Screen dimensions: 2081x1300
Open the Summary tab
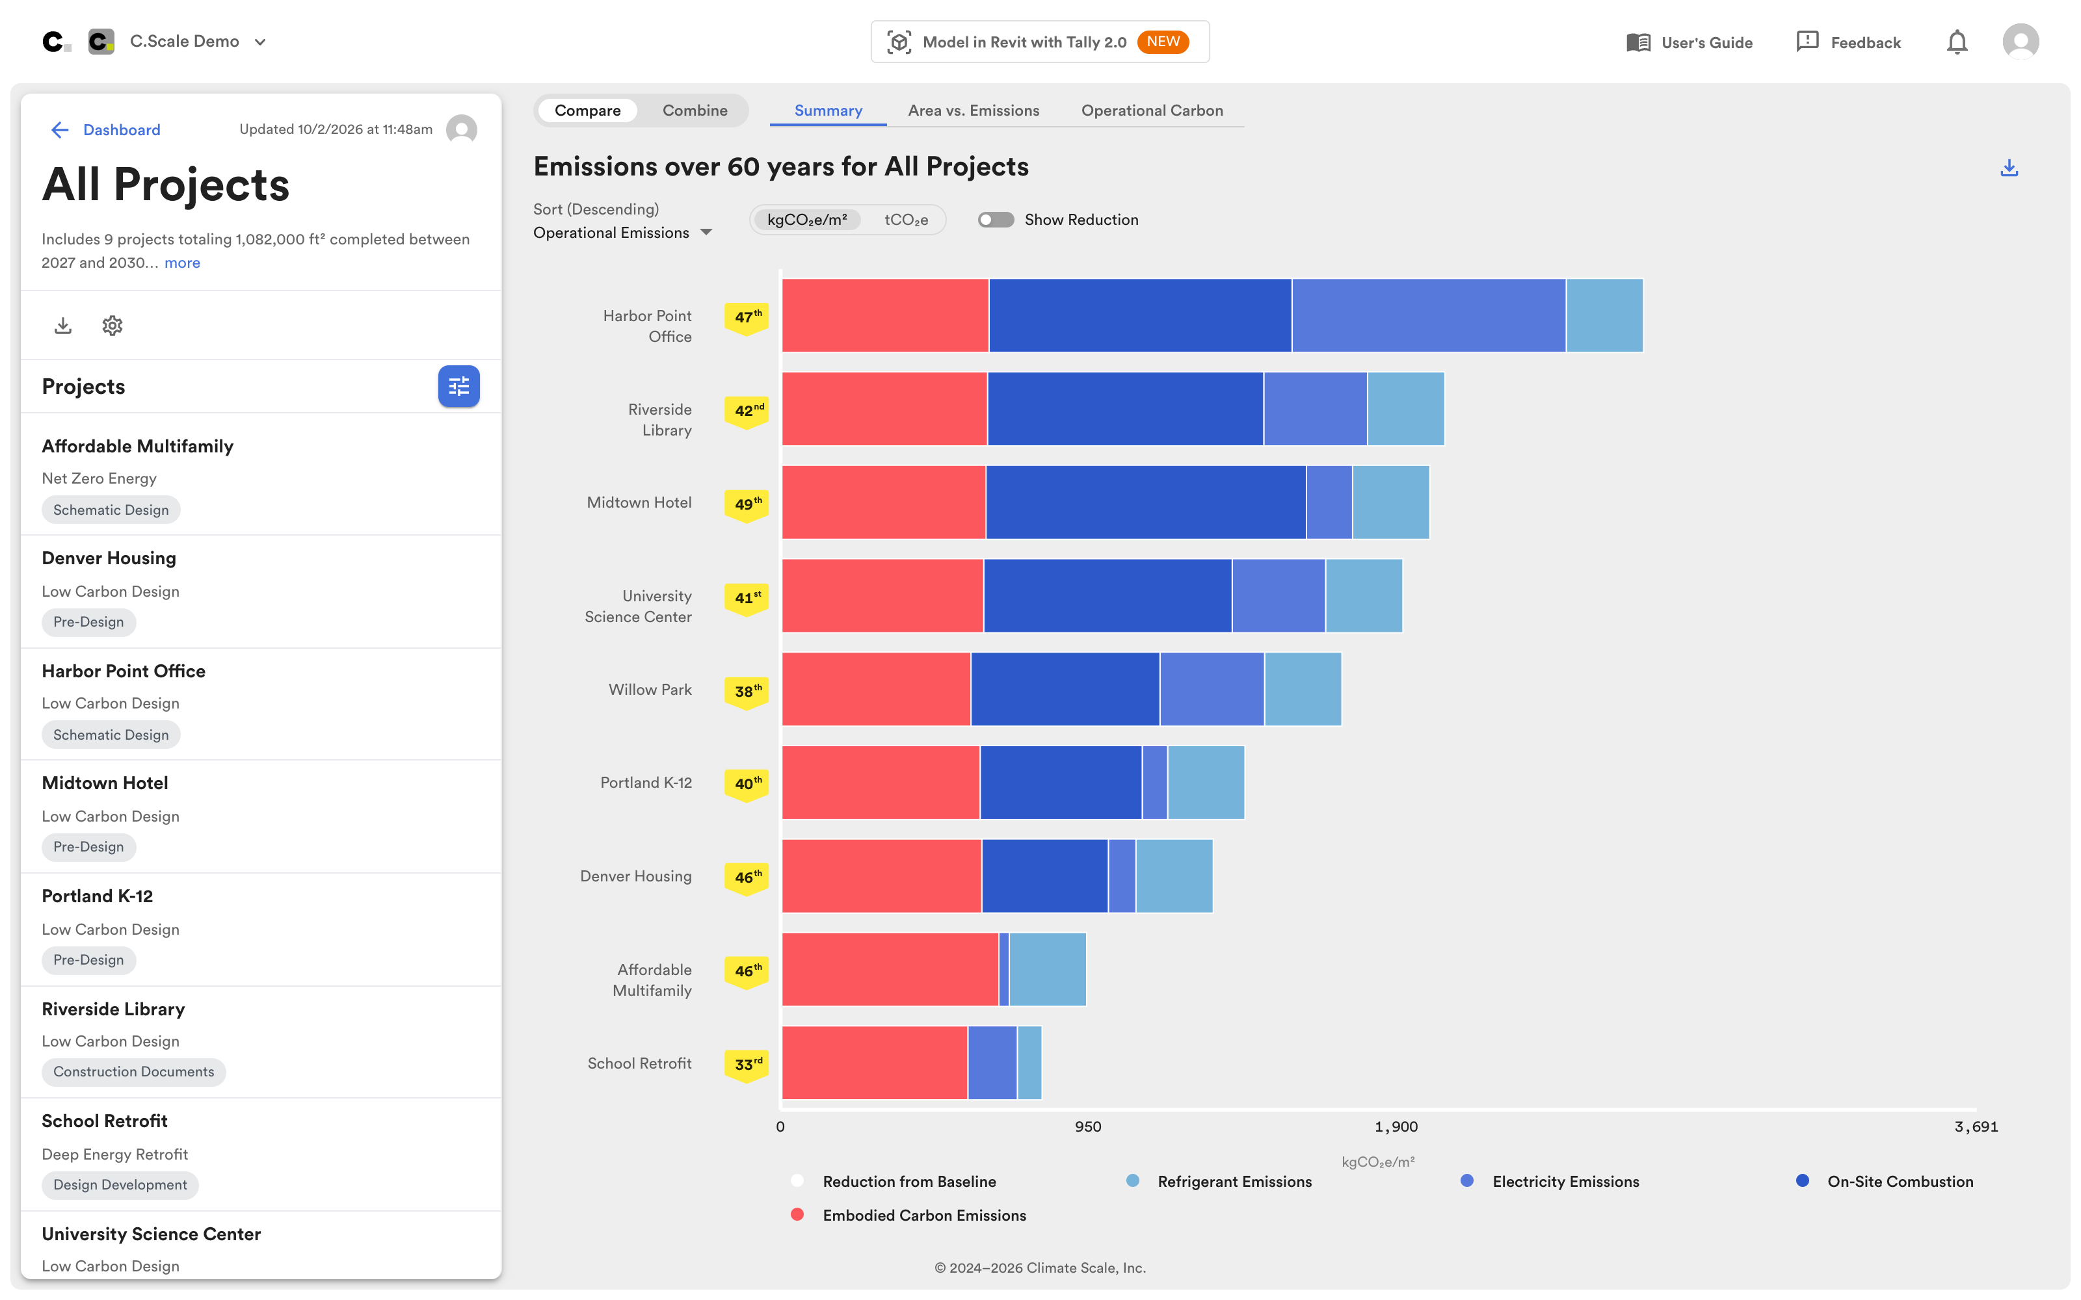828,110
